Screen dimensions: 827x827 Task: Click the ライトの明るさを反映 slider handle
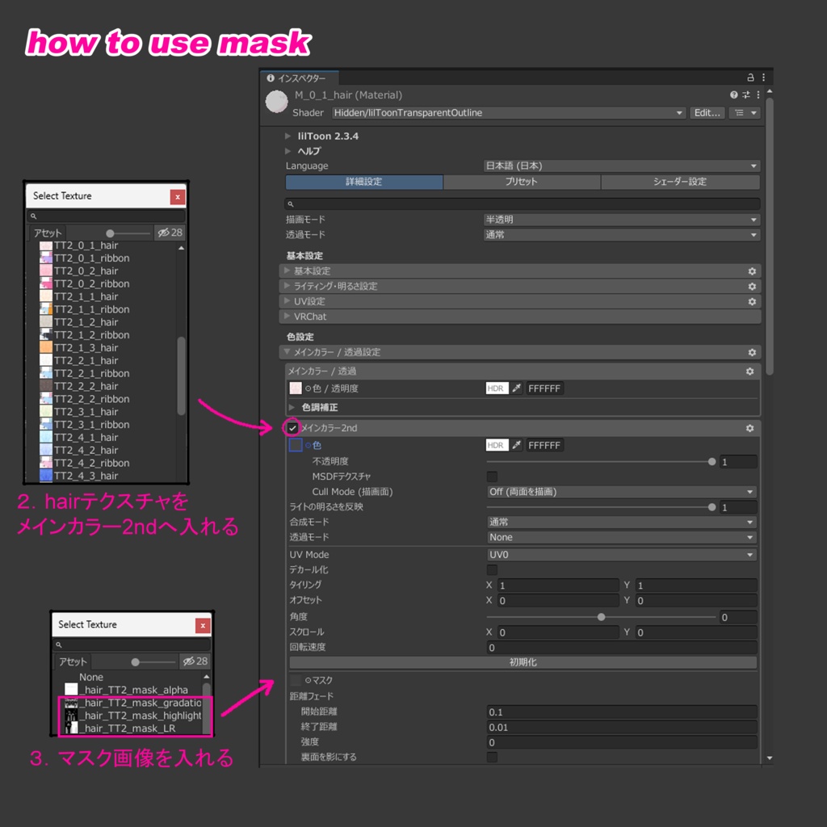pyautogui.click(x=712, y=507)
